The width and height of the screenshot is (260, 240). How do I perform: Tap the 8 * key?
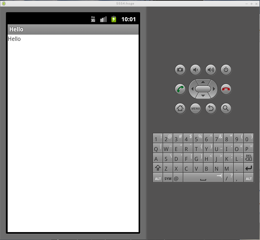pos(229,138)
